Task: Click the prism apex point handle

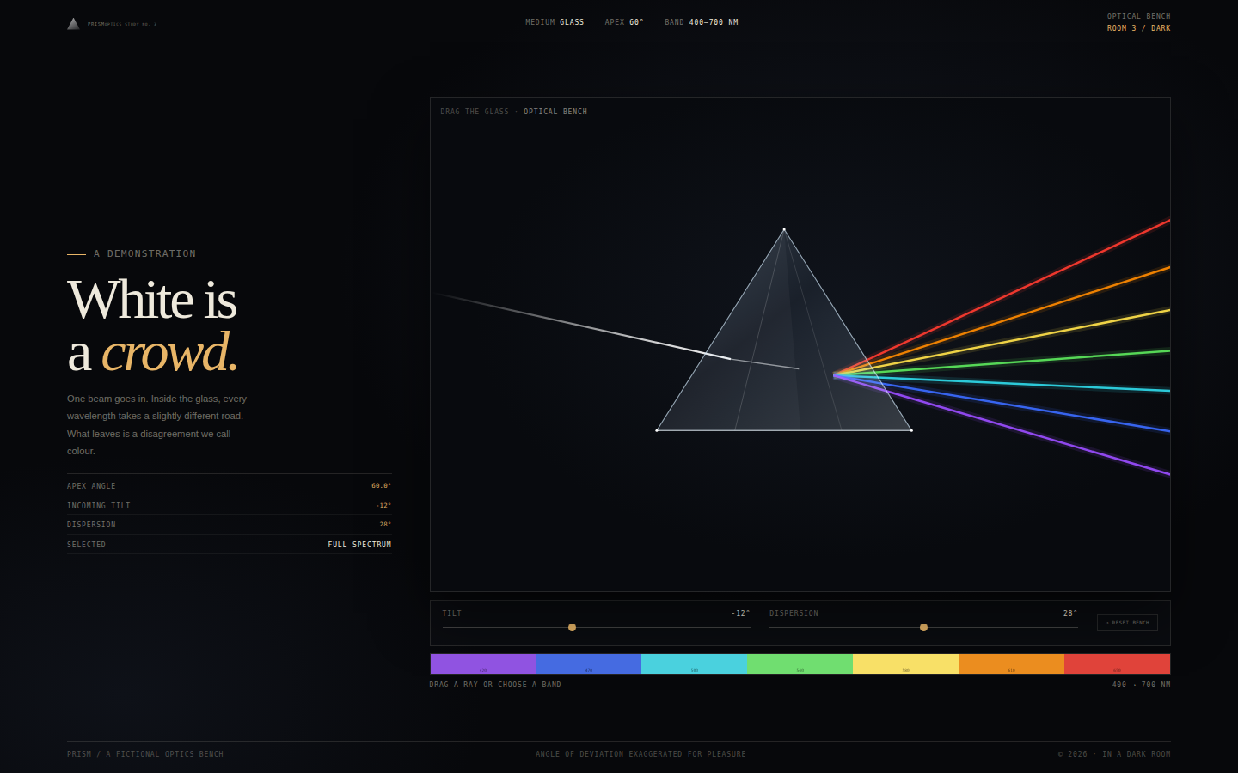Action: click(x=784, y=229)
